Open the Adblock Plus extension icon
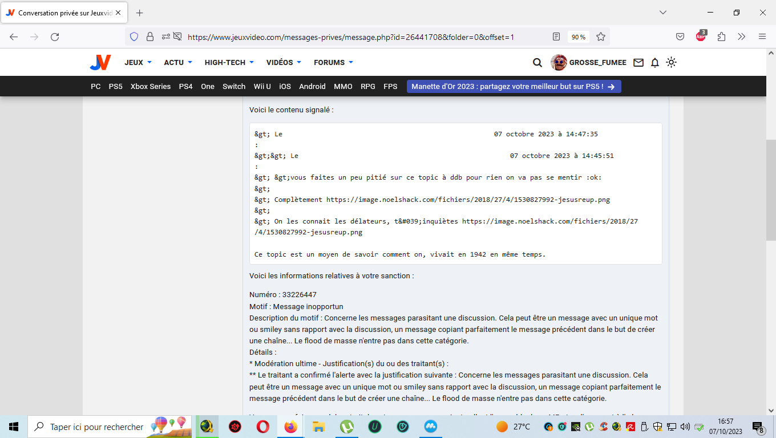The width and height of the screenshot is (776, 438). coord(701,36)
